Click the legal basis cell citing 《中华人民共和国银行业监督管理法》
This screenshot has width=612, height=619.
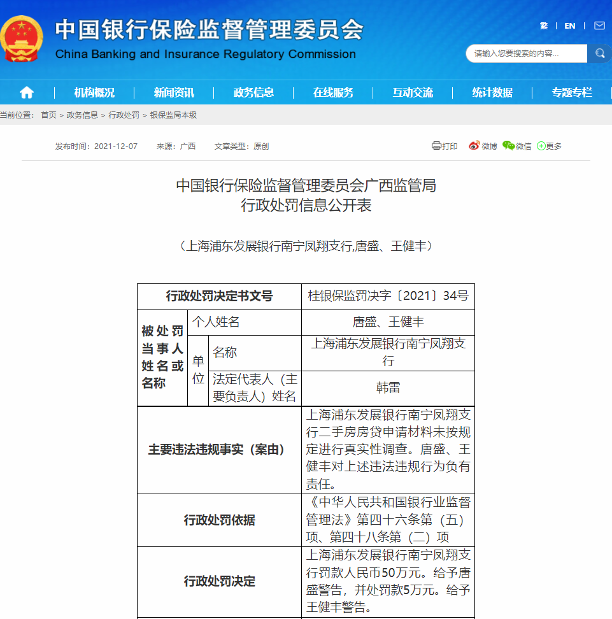(x=388, y=520)
